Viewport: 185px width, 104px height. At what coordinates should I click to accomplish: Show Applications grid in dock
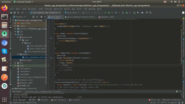point(5,100)
